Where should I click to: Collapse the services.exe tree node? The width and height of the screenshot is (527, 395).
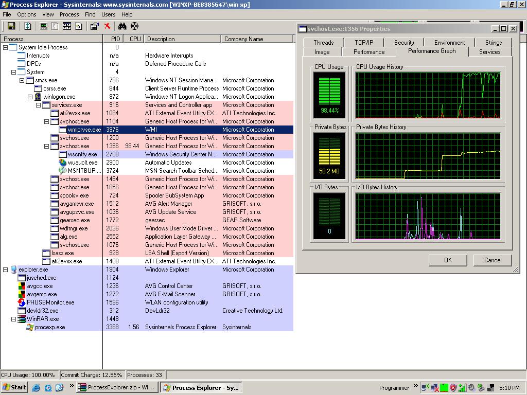click(38, 105)
